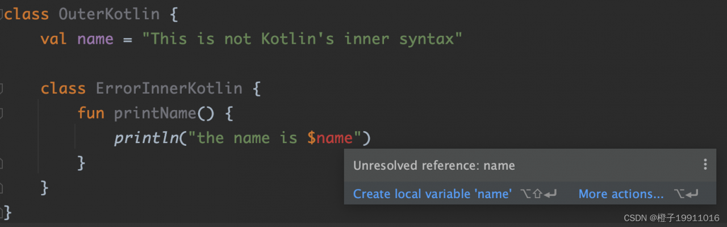This screenshot has height=227, width=727.
Task: Open the tooltip's three-dot options menu
Action: (x=705, y=165)
